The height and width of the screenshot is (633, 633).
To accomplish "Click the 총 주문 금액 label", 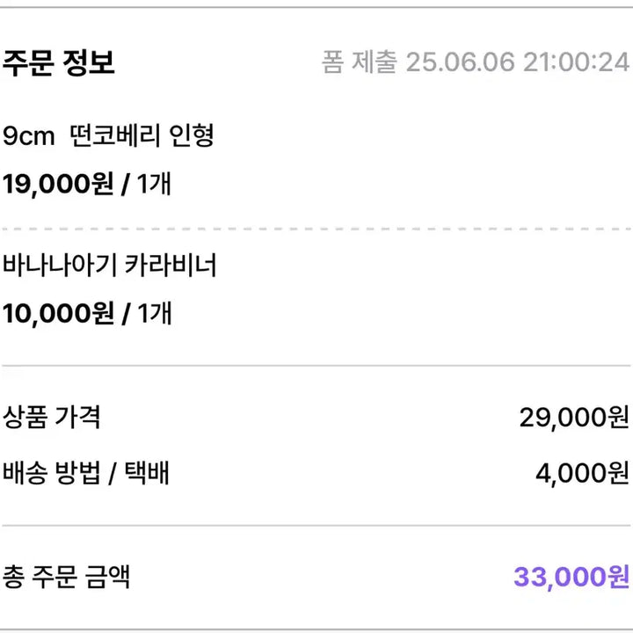I will 67,577.
